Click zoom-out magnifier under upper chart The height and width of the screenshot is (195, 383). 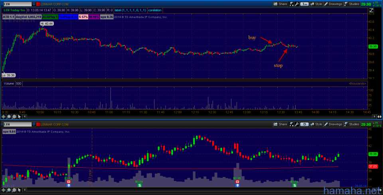[x=14, y=117]
